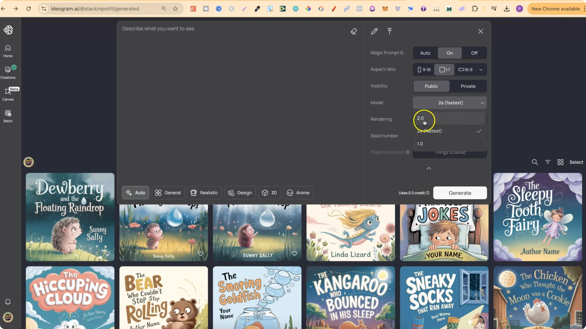Image resolution: width=586 pixels, height=329 pixels.
Task: Select the 16:9 aspect ratio
Action: click(465, 70)
